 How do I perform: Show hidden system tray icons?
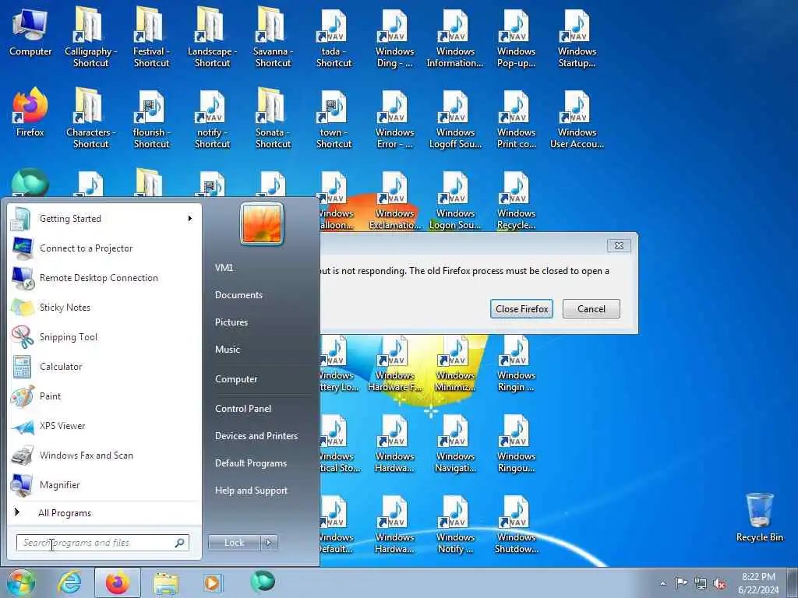point(662,583)
